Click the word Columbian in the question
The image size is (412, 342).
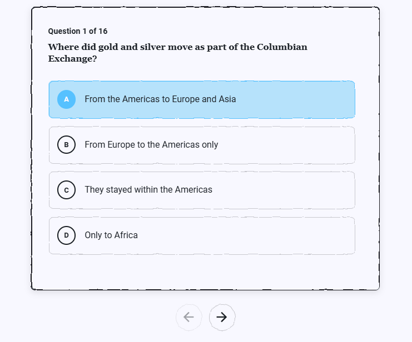coord(282,47)
